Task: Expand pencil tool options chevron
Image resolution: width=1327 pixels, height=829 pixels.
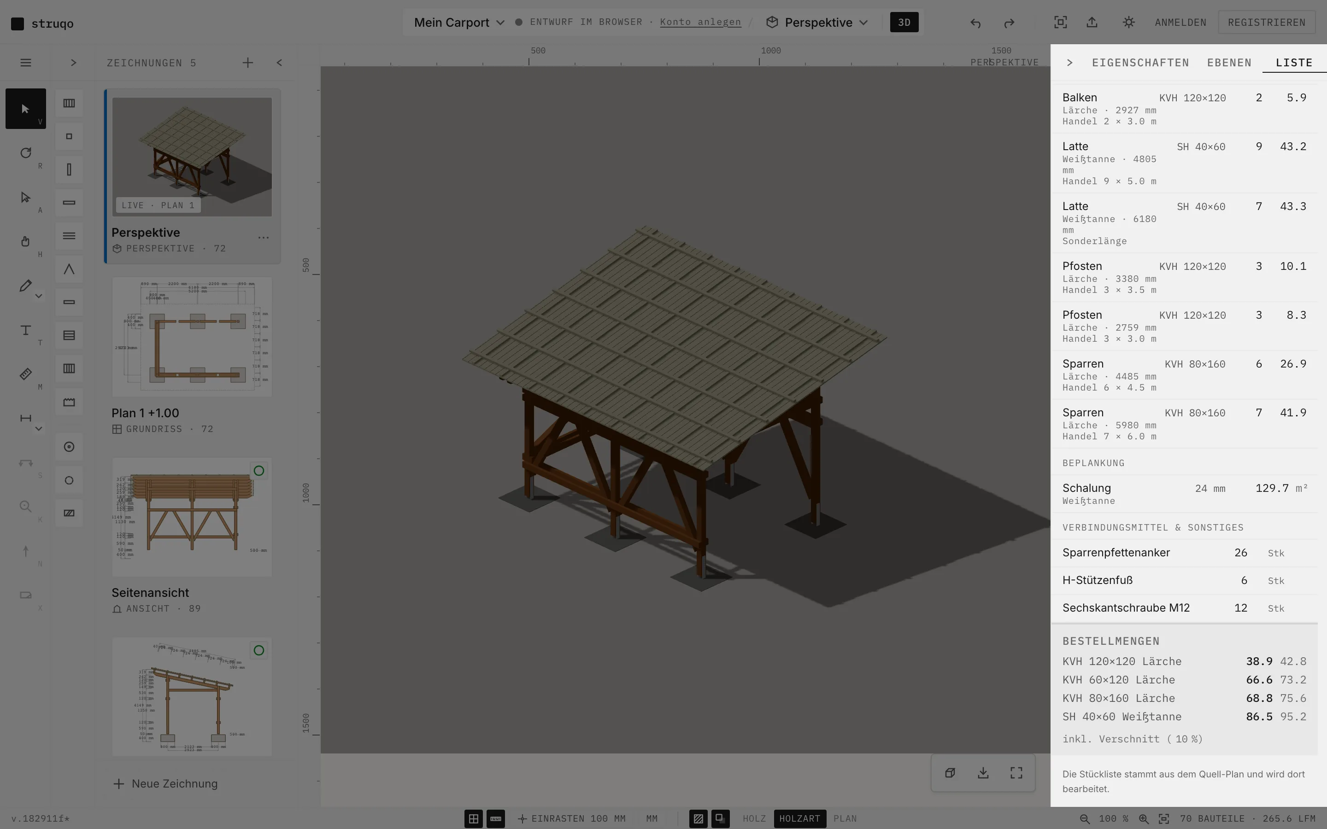Action: coord(38,296)
